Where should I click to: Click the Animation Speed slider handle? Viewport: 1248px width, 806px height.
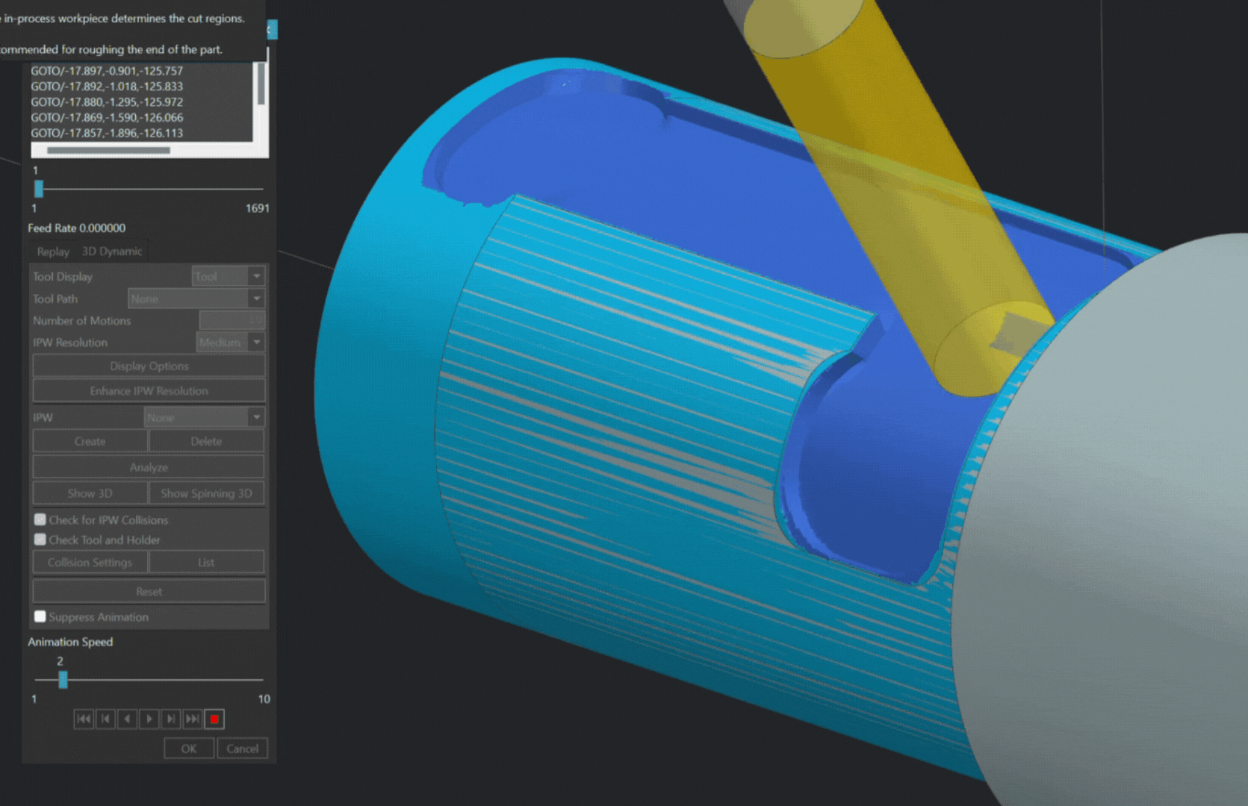click(x=63, y=680)
